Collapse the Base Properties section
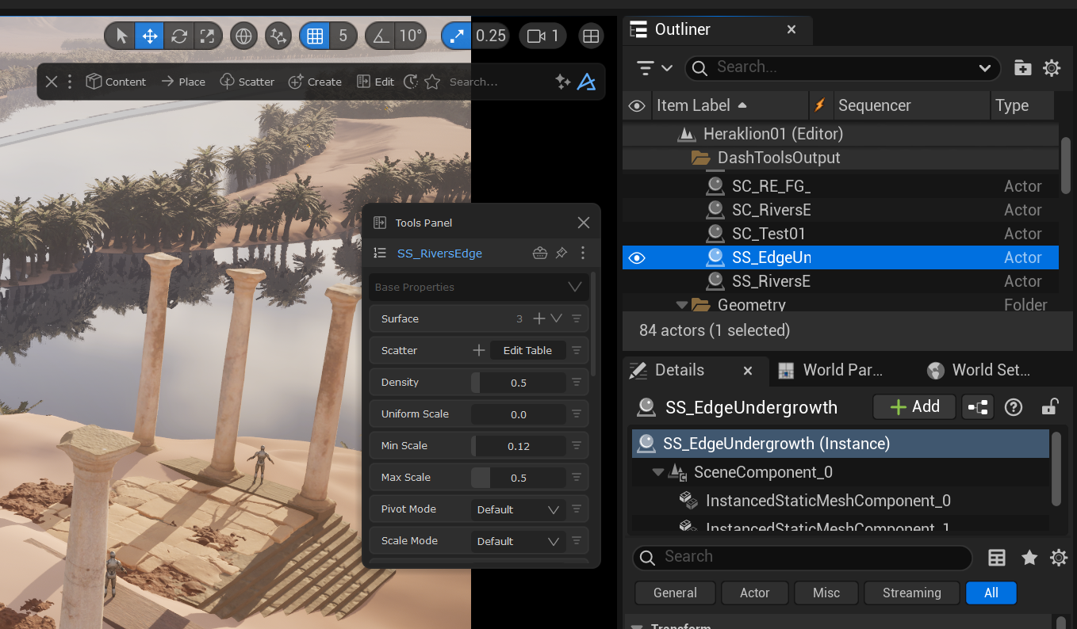The image size is (1077, 629). [x=575, y=287]
